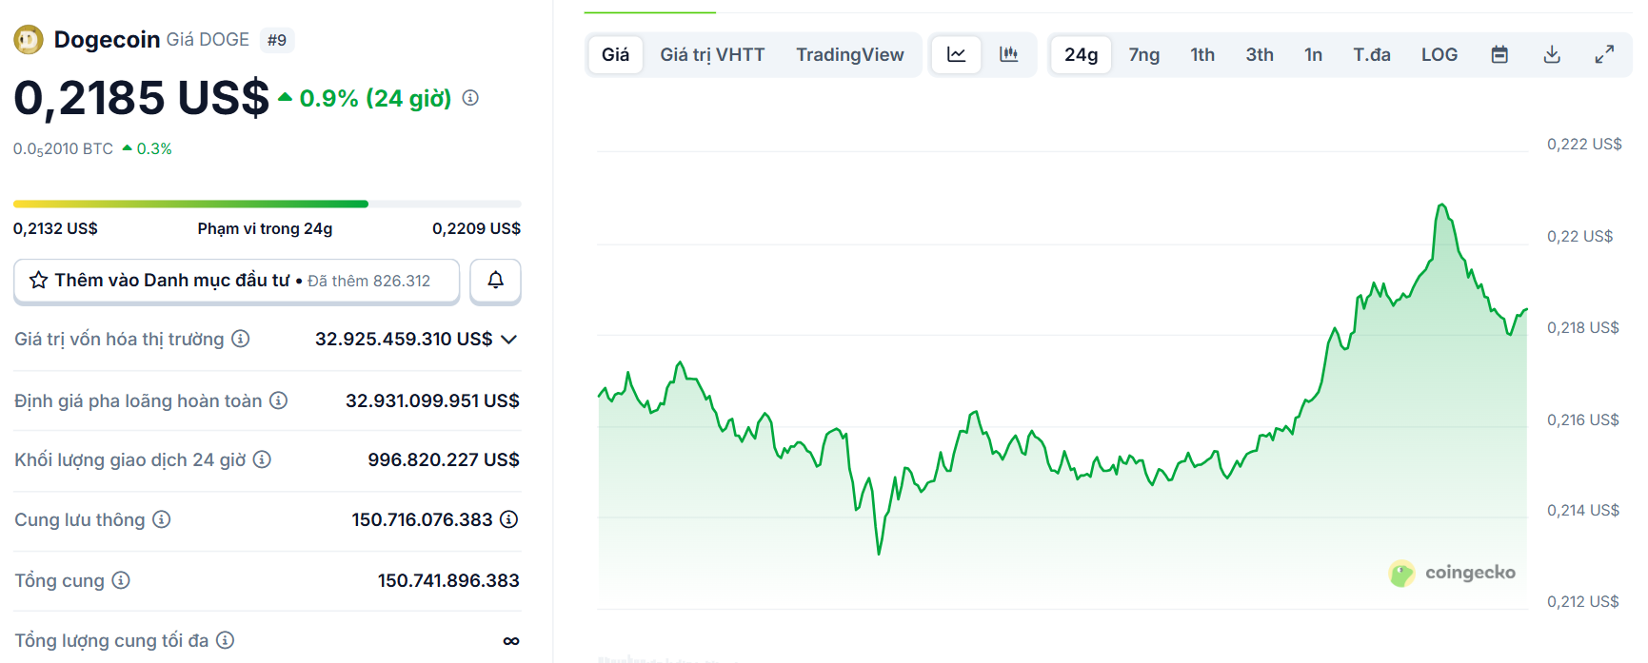Switch to Giá trị VHTT tab
Viewport: 1648px width, 663px height.
point(712,54)
